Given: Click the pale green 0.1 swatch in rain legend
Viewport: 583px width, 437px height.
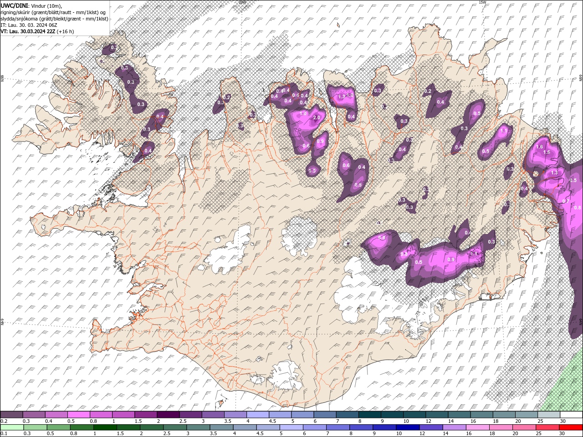Looking at the screenshot, I should coord(11,427).
